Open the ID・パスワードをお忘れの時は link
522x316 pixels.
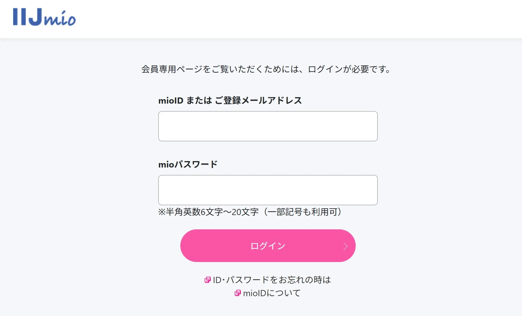[272, 280]
